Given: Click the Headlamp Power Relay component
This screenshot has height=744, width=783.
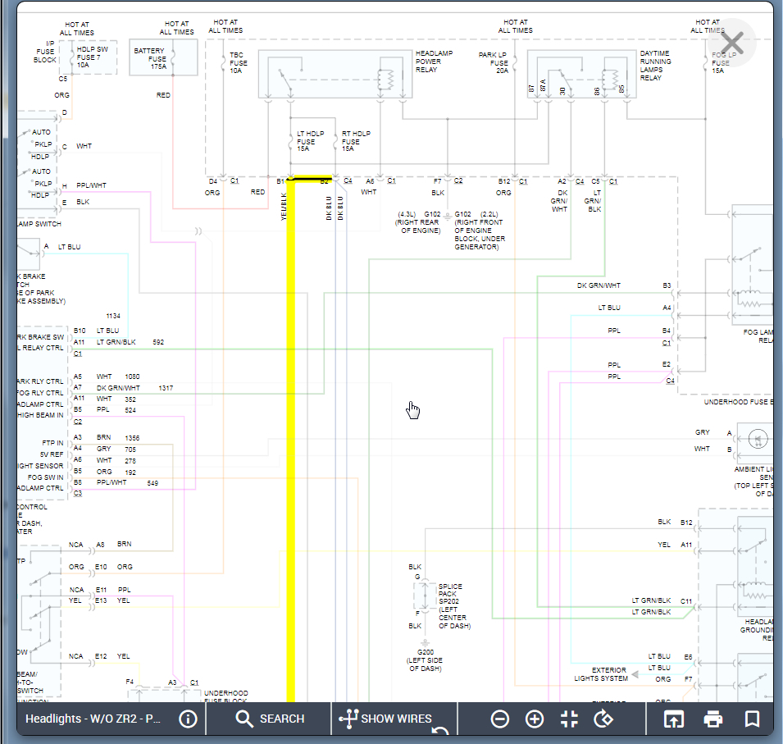Looking at the screenshot, I should click(335, 75).
